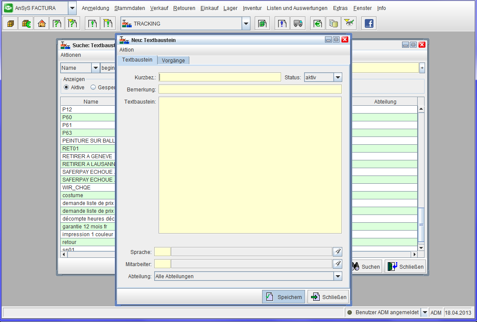Open the TRACKING combo box dropdown
Viewport: 477px width, 322px height.
click(x=246, y=24)
